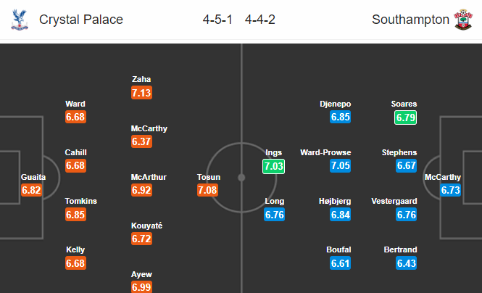Click the Vestergaard player name

394,201
